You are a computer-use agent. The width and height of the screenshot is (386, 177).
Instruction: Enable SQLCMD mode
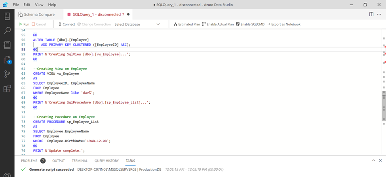(249, 24)
